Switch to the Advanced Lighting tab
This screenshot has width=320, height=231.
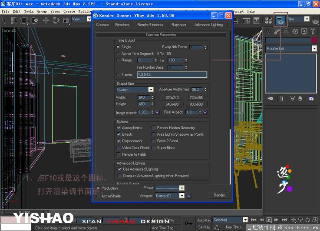pos(208,25)
